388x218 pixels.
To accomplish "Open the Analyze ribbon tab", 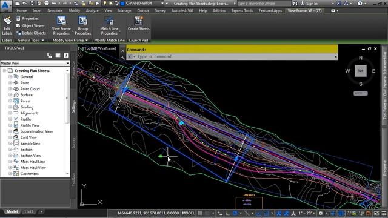I will (92, 11).
